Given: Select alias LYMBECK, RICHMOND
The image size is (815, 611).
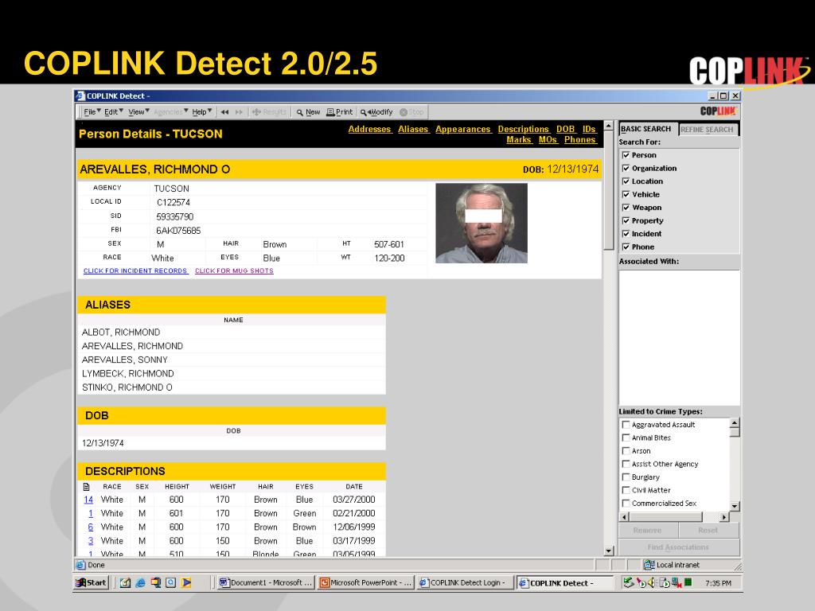Looking at the screenshot, I should pyautogui.click(x=128, y=374).
